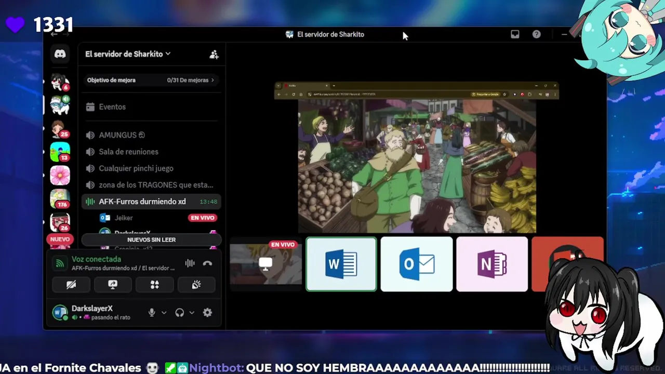Click 13:48 timer on AFK-Furros channel

point(208,202)
